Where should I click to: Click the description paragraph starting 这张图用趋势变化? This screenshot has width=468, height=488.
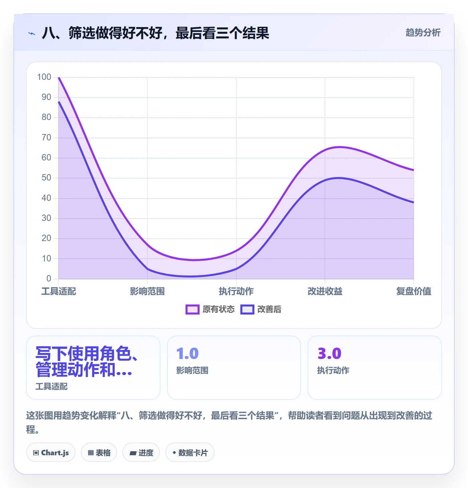click(x=229, y=422)
